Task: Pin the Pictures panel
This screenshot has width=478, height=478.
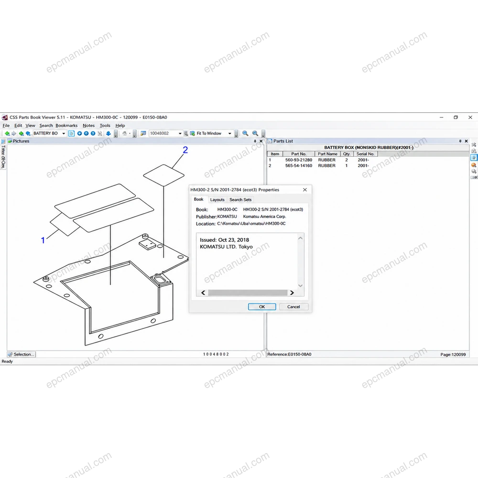Action: tap(255, 141)
